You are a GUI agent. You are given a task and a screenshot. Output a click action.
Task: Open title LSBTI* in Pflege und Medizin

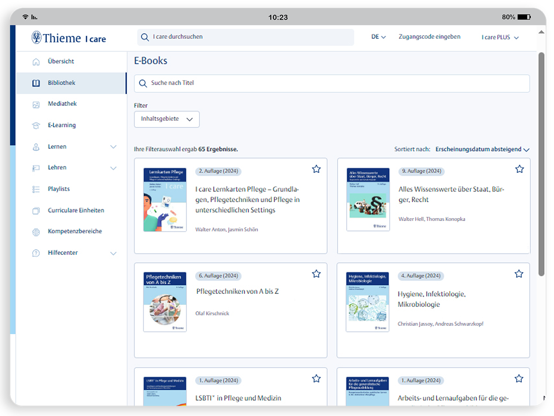(x=238, y=398)
